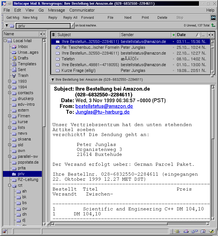Toggle read status of Telefon message
Image resolution: width=218 pixels, height=236 pixels.
coord(173,59)
